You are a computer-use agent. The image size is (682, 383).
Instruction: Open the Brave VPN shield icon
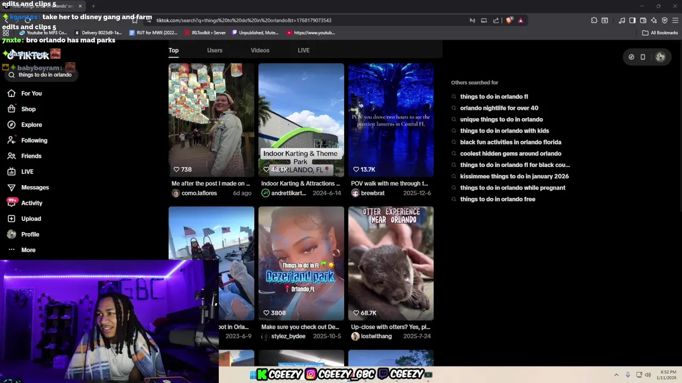664,20
